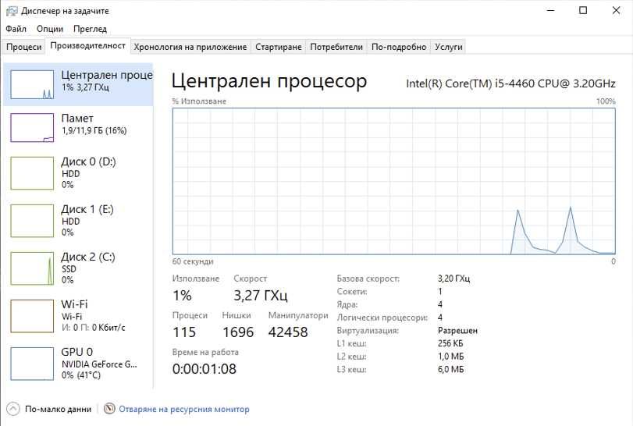
Task: Open the Опции menu
Action: tap(50, 29)
